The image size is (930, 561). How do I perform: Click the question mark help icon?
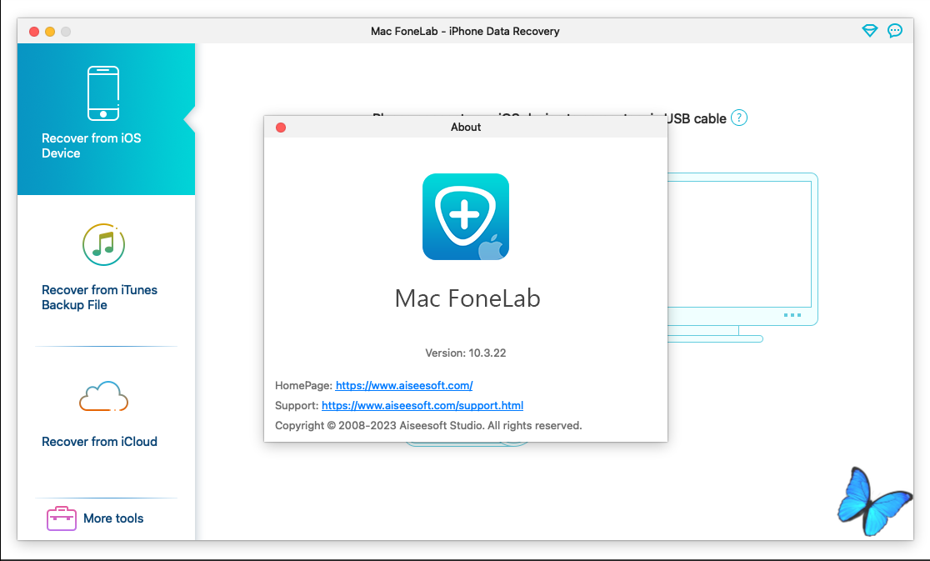[x=739, y=118]
